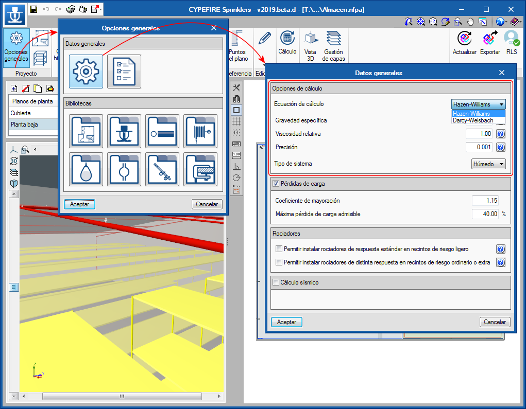Viewport: 526px width, 409px height.
Task: Close the Datos generales dialog
Action: pyautogui.click(x=501, y=73)
